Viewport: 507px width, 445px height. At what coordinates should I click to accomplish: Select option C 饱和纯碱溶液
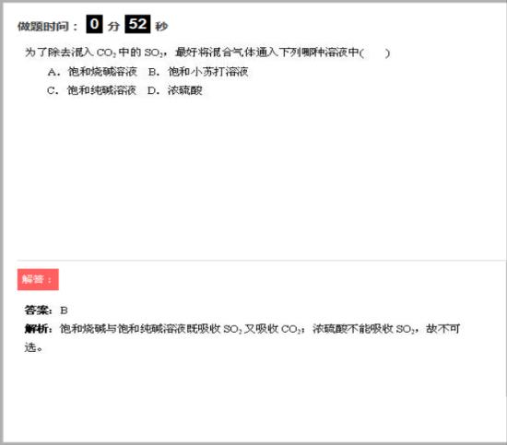91,90
